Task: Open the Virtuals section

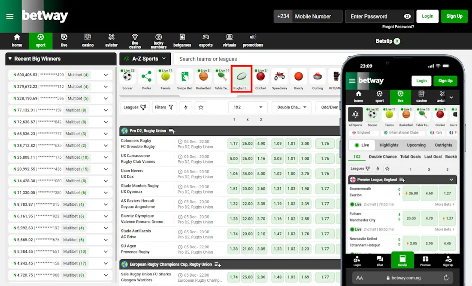Action: point(229,41)
